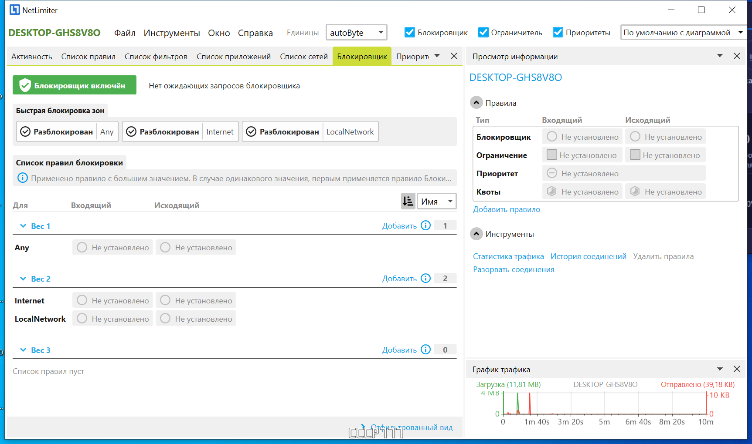This screenshot has height=444, width=752.
Task: Open the Справка menu
Action: [255, 33]
